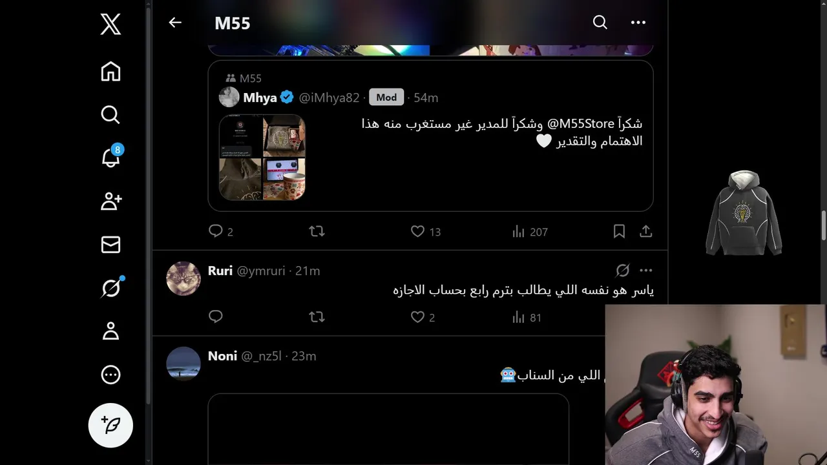The image size is (827, 465).
Task: Search within the M55 community
Action: click(x=600, y=23)
